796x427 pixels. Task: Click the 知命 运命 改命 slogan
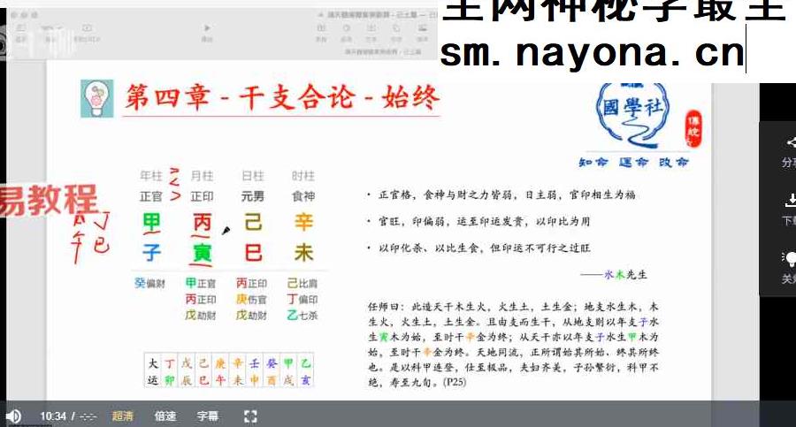pyautogui.click(x=633, y=163)
